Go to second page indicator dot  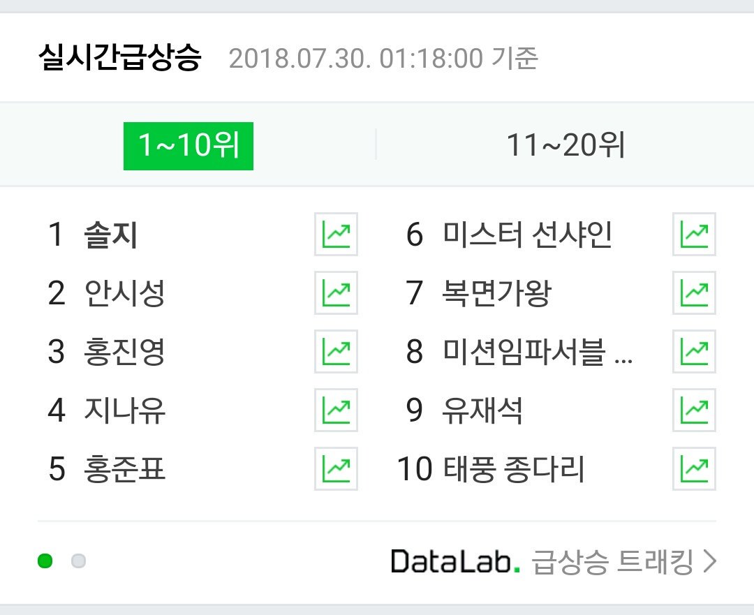pyautogui.click(x=78, y=561)
